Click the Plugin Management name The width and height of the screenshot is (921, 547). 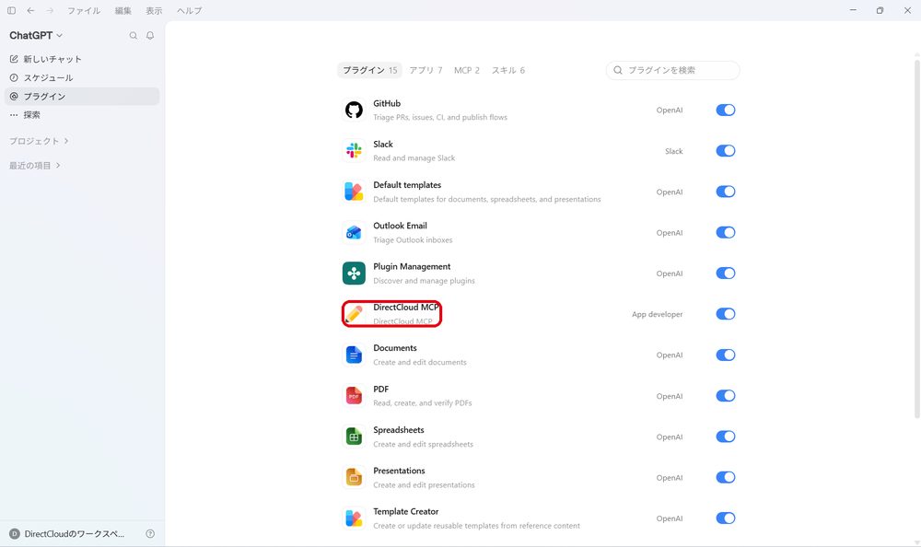[x=412, y=267]
